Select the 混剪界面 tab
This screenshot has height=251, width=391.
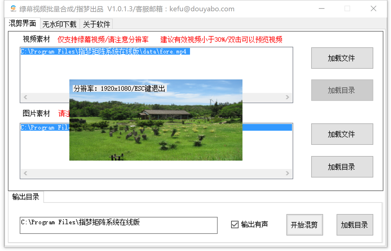[22, 23]
